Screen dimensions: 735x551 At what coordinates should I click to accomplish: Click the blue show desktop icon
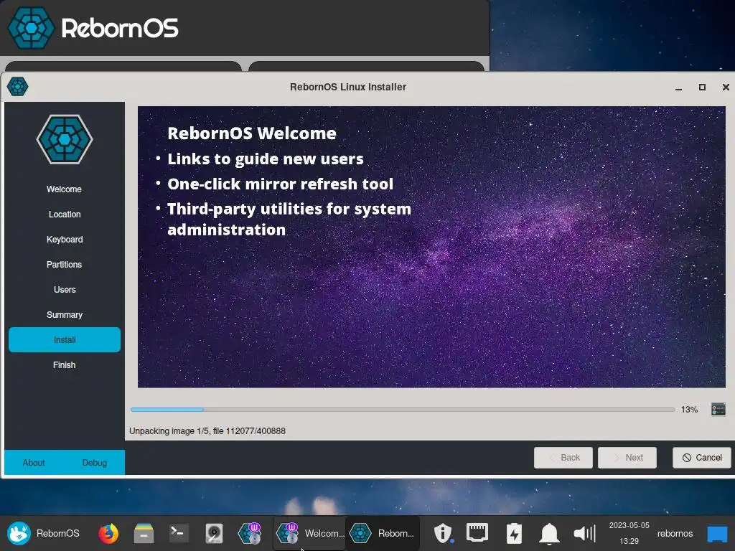(x=717, y=534)
